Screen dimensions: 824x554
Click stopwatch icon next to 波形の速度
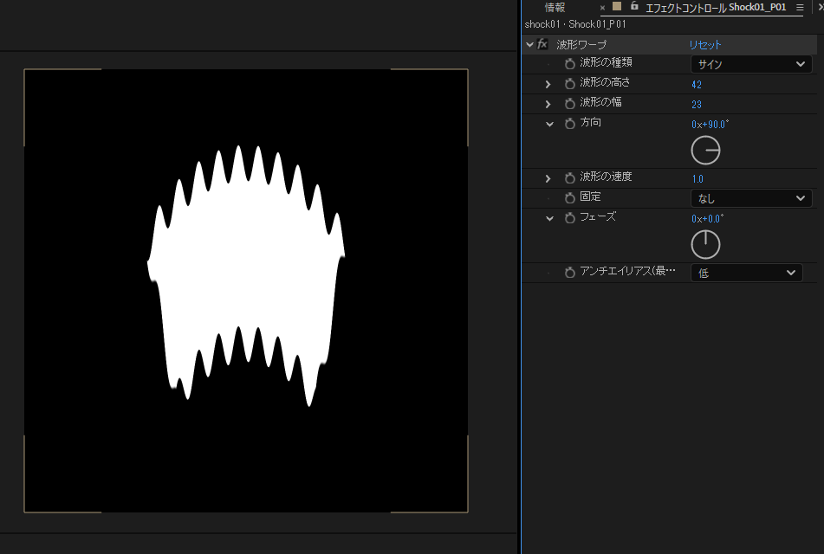pos(570,178)
